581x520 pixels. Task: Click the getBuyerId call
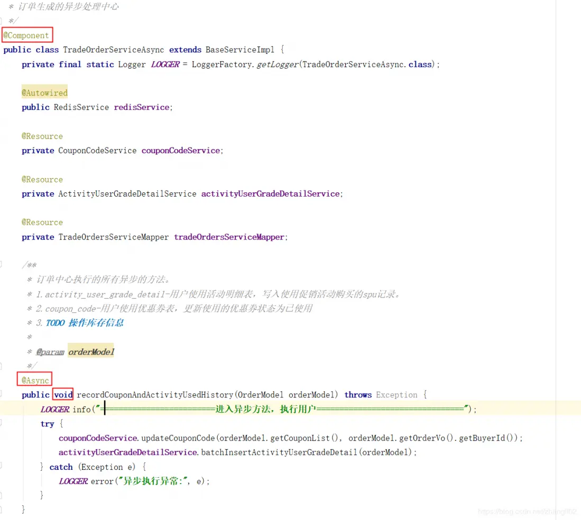(x=482, y=438)
